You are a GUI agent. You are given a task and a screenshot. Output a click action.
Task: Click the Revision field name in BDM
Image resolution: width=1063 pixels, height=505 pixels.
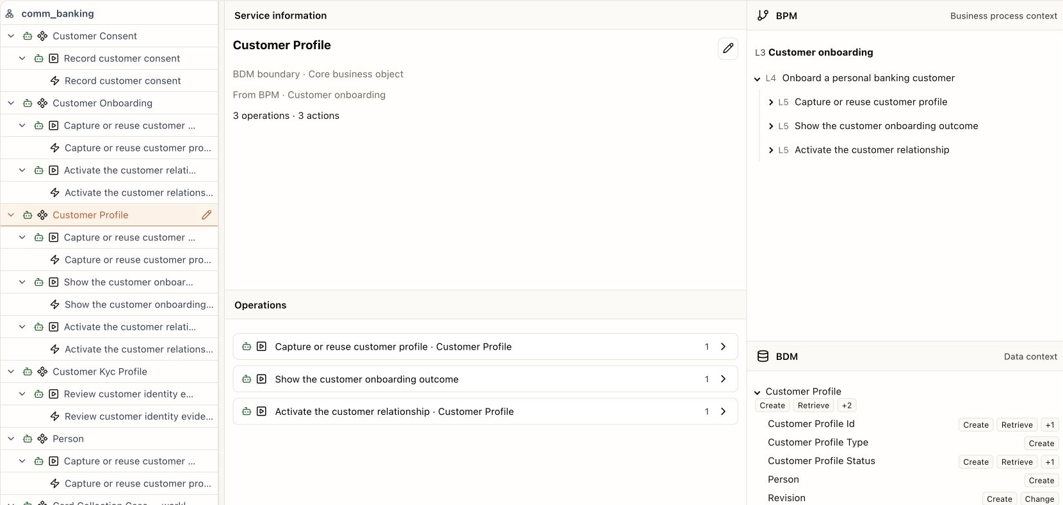pos(786,498)
